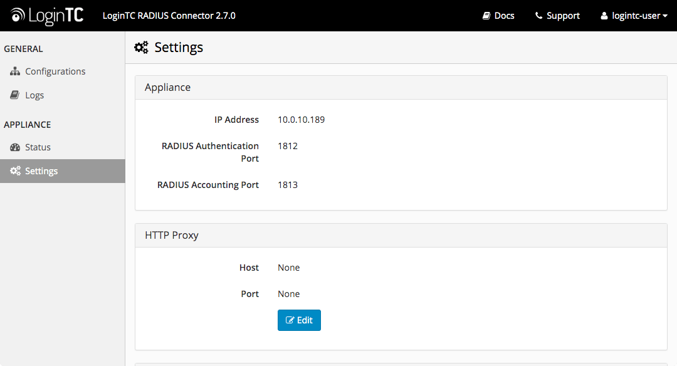Click the Edit button under HTTP Proxy
This screenshot has height=366, width=677.
(x=299, y=320)
